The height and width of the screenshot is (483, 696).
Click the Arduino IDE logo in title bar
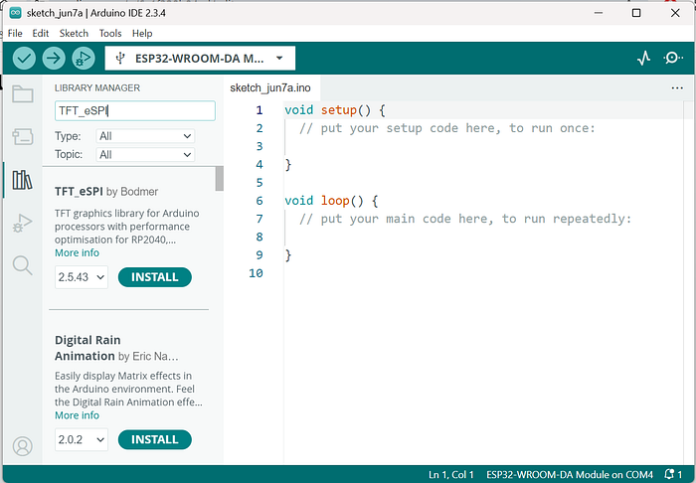click(x=15, y=13)
